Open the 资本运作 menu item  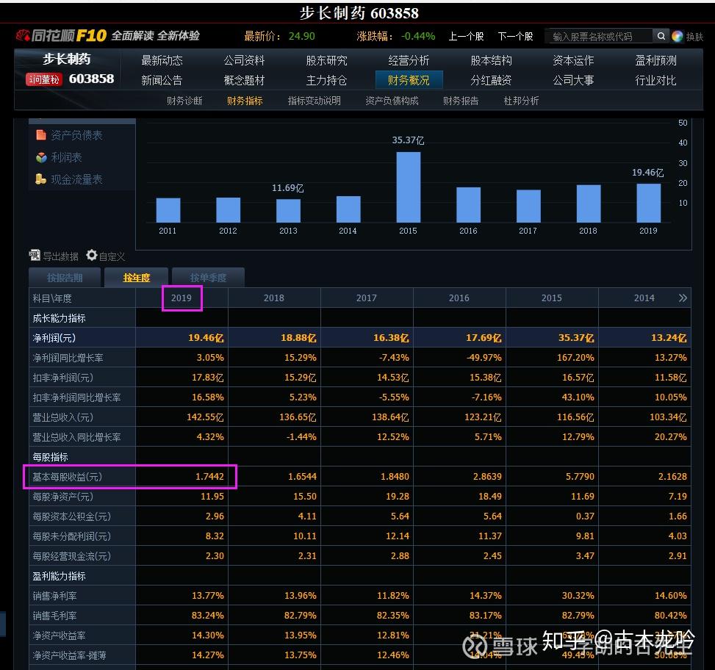(573, 60)
